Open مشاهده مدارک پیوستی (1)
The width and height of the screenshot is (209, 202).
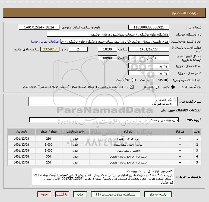click(116, 194)
